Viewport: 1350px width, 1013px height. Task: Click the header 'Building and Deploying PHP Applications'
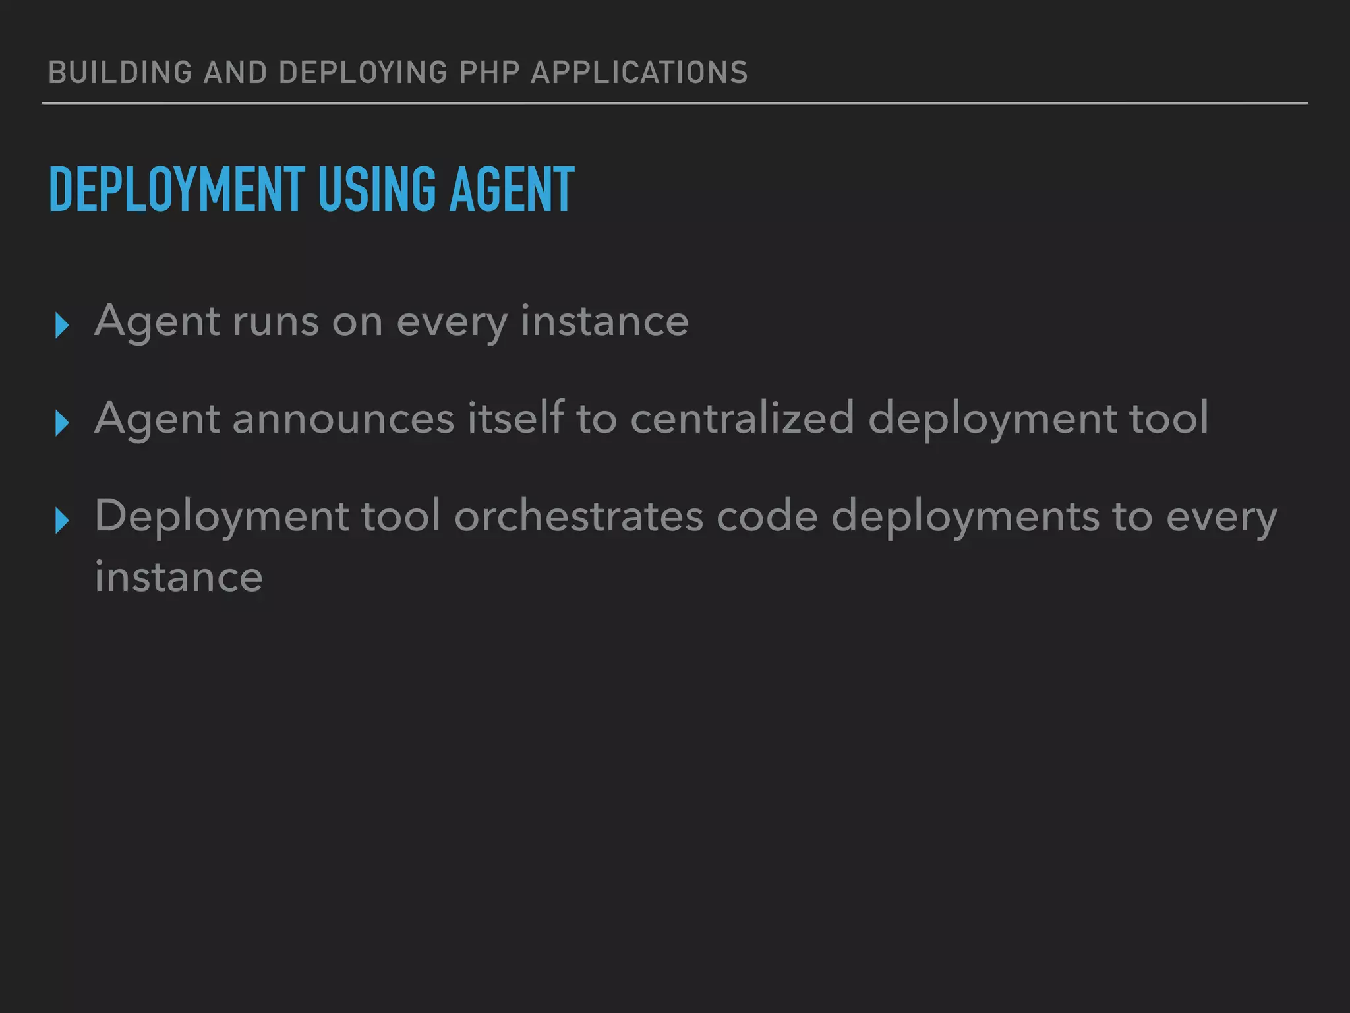pyautogui.click(x=398, y=73)
